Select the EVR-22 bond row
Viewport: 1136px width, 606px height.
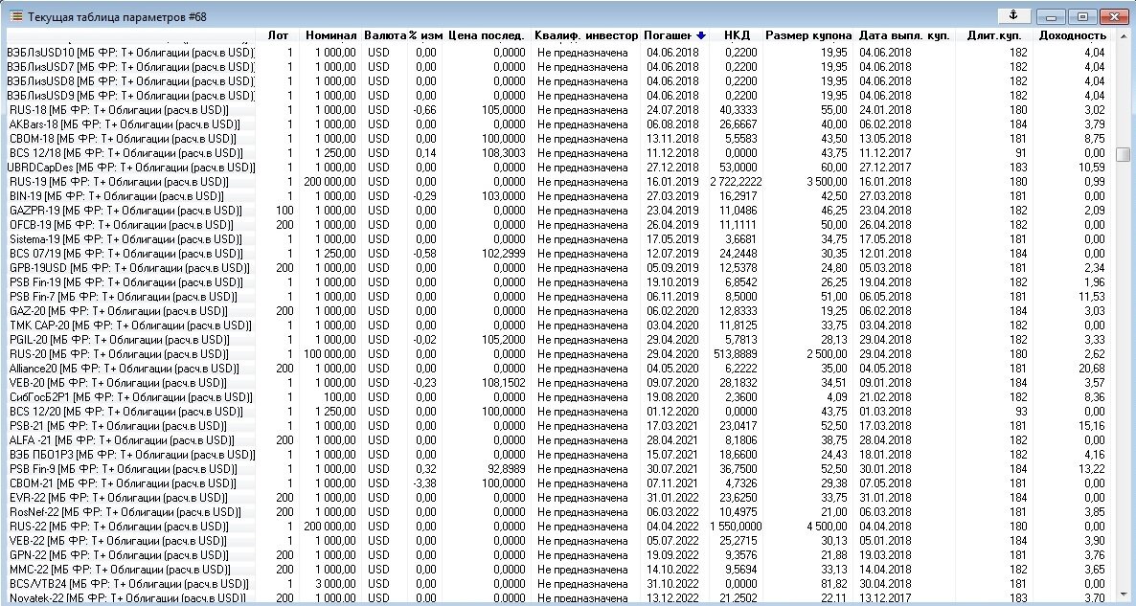(x=557, y=498)
